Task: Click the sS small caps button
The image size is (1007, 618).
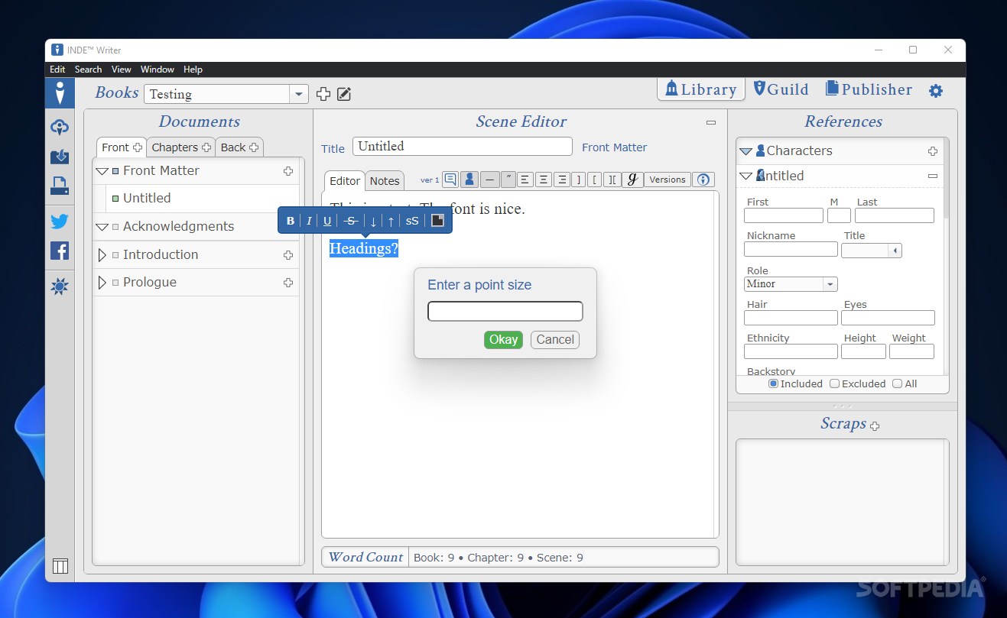Action: (x=412, y=221)
